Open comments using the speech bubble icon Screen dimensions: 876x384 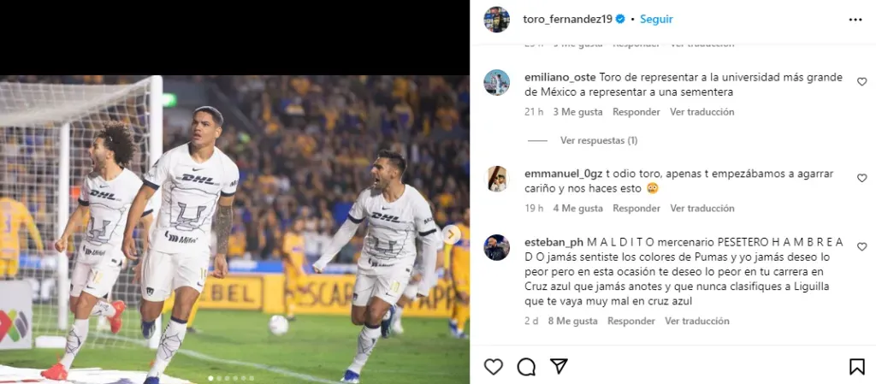tap(526, 367)
